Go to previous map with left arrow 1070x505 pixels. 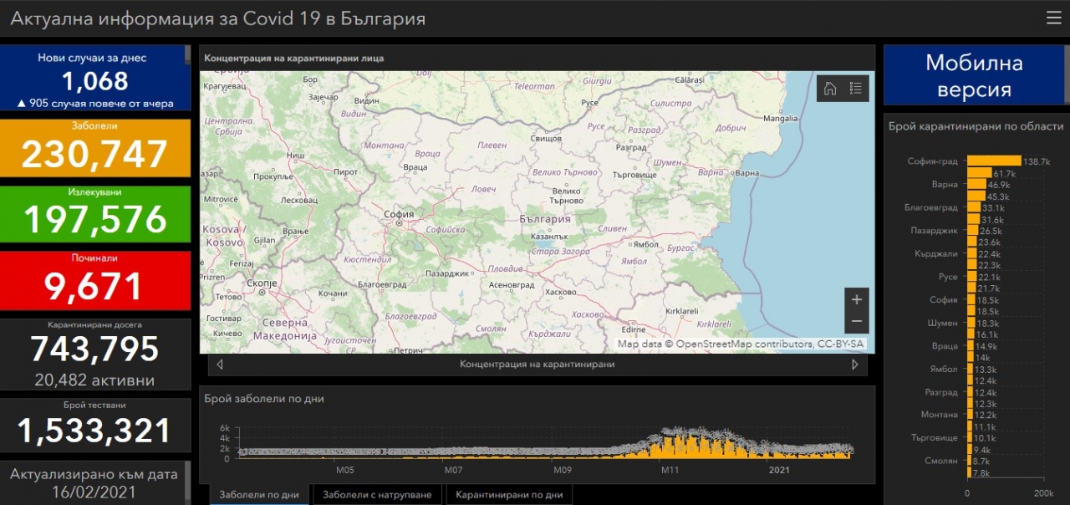tap(220, 365)
